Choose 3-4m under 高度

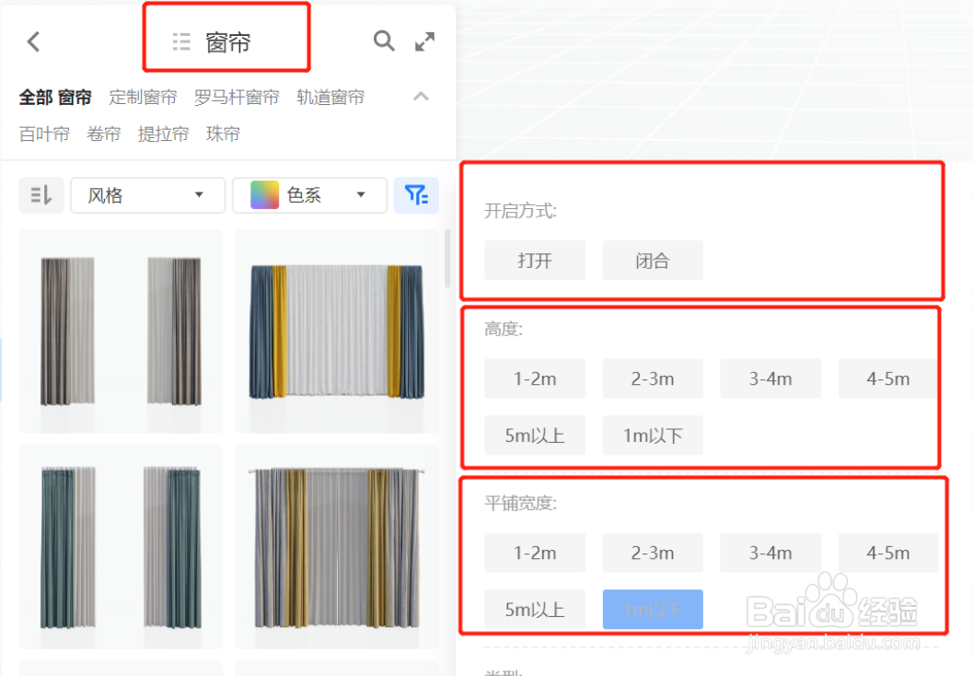770,379
